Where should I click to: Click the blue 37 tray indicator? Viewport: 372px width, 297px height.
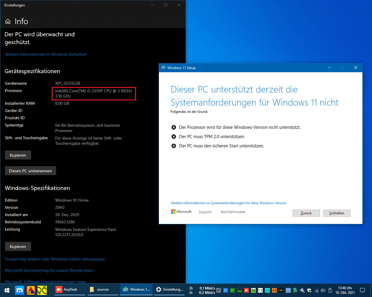226,290
